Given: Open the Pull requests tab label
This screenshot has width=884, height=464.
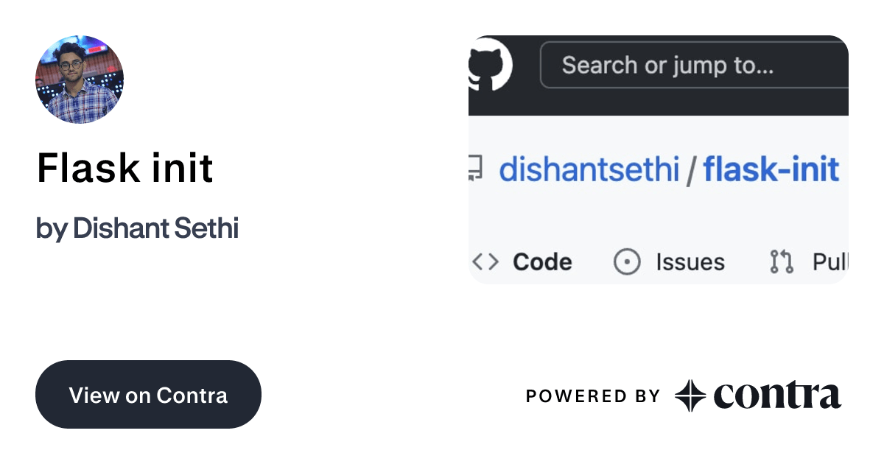Looking at the screenshot, I should click(830, 262).
